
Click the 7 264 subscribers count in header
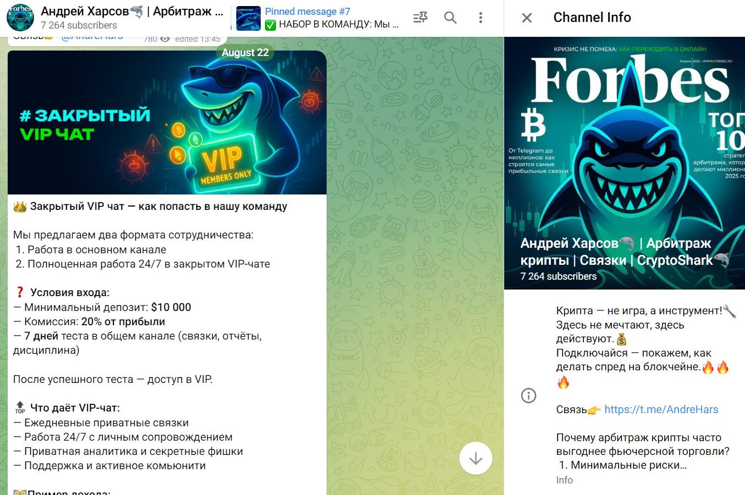coord(79,25)
